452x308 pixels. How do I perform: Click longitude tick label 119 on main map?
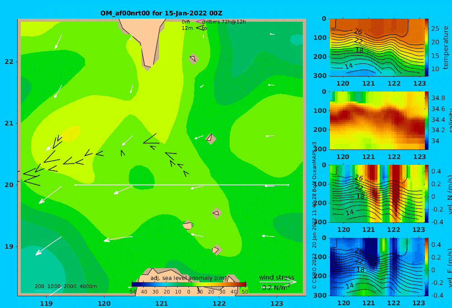(x=46, y=303)
